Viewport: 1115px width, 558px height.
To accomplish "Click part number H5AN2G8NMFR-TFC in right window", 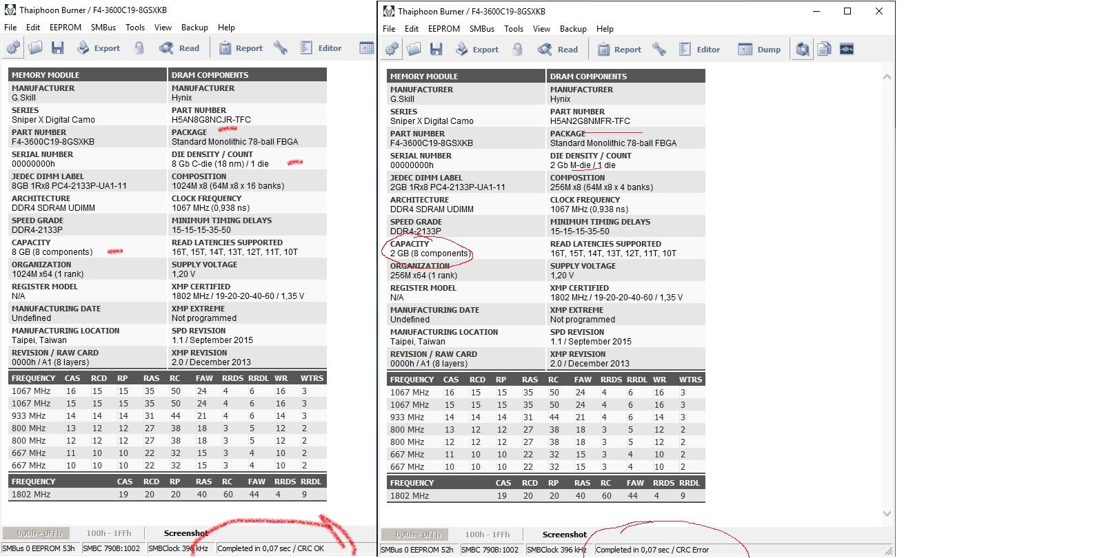I will tap(590, 121).
